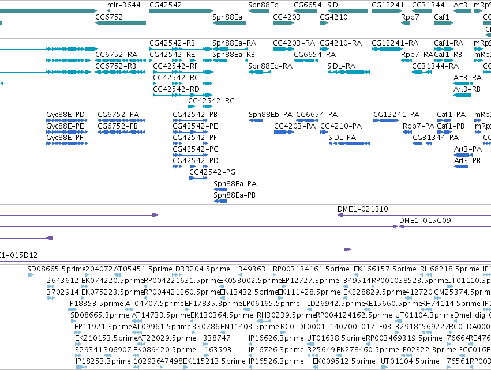Click the DME1-021B10 clone label

point(362,209)
